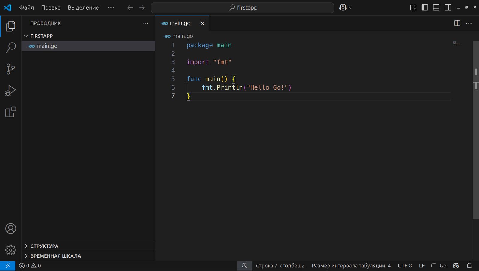
Task: Expand the ВРЕМЕННАЯ ШКАЛА section
Action: (x=55, y=256)
